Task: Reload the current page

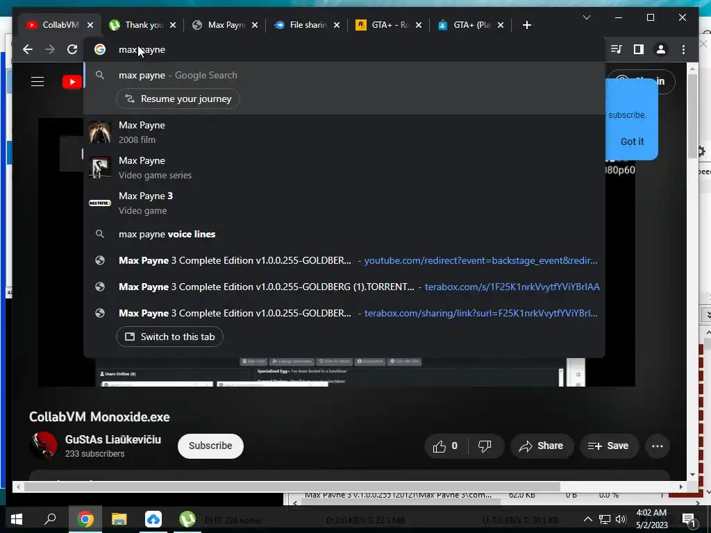Action: (x=72, y=49)
